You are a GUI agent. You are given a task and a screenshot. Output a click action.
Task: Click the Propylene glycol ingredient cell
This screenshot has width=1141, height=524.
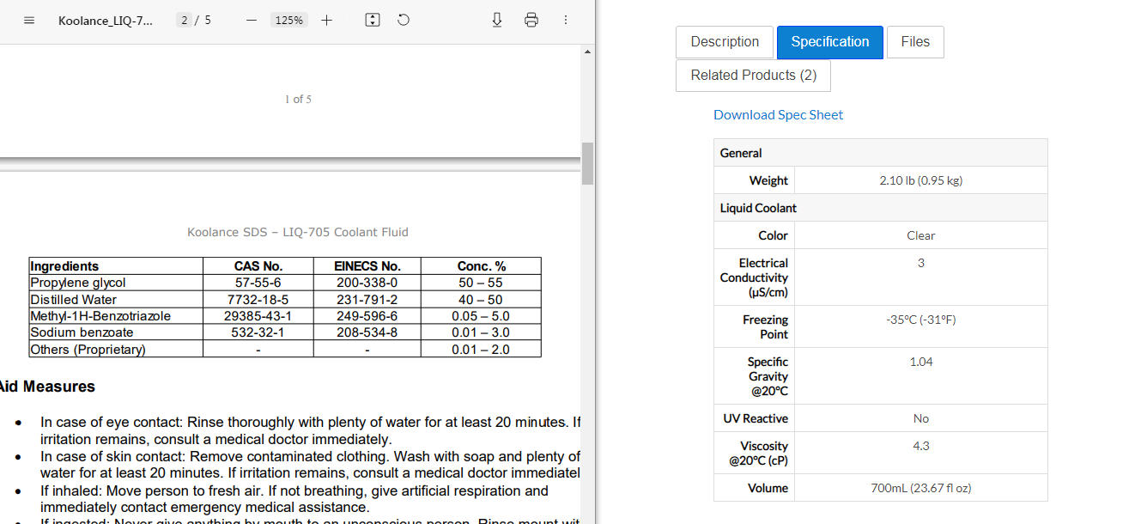(116, 283)
